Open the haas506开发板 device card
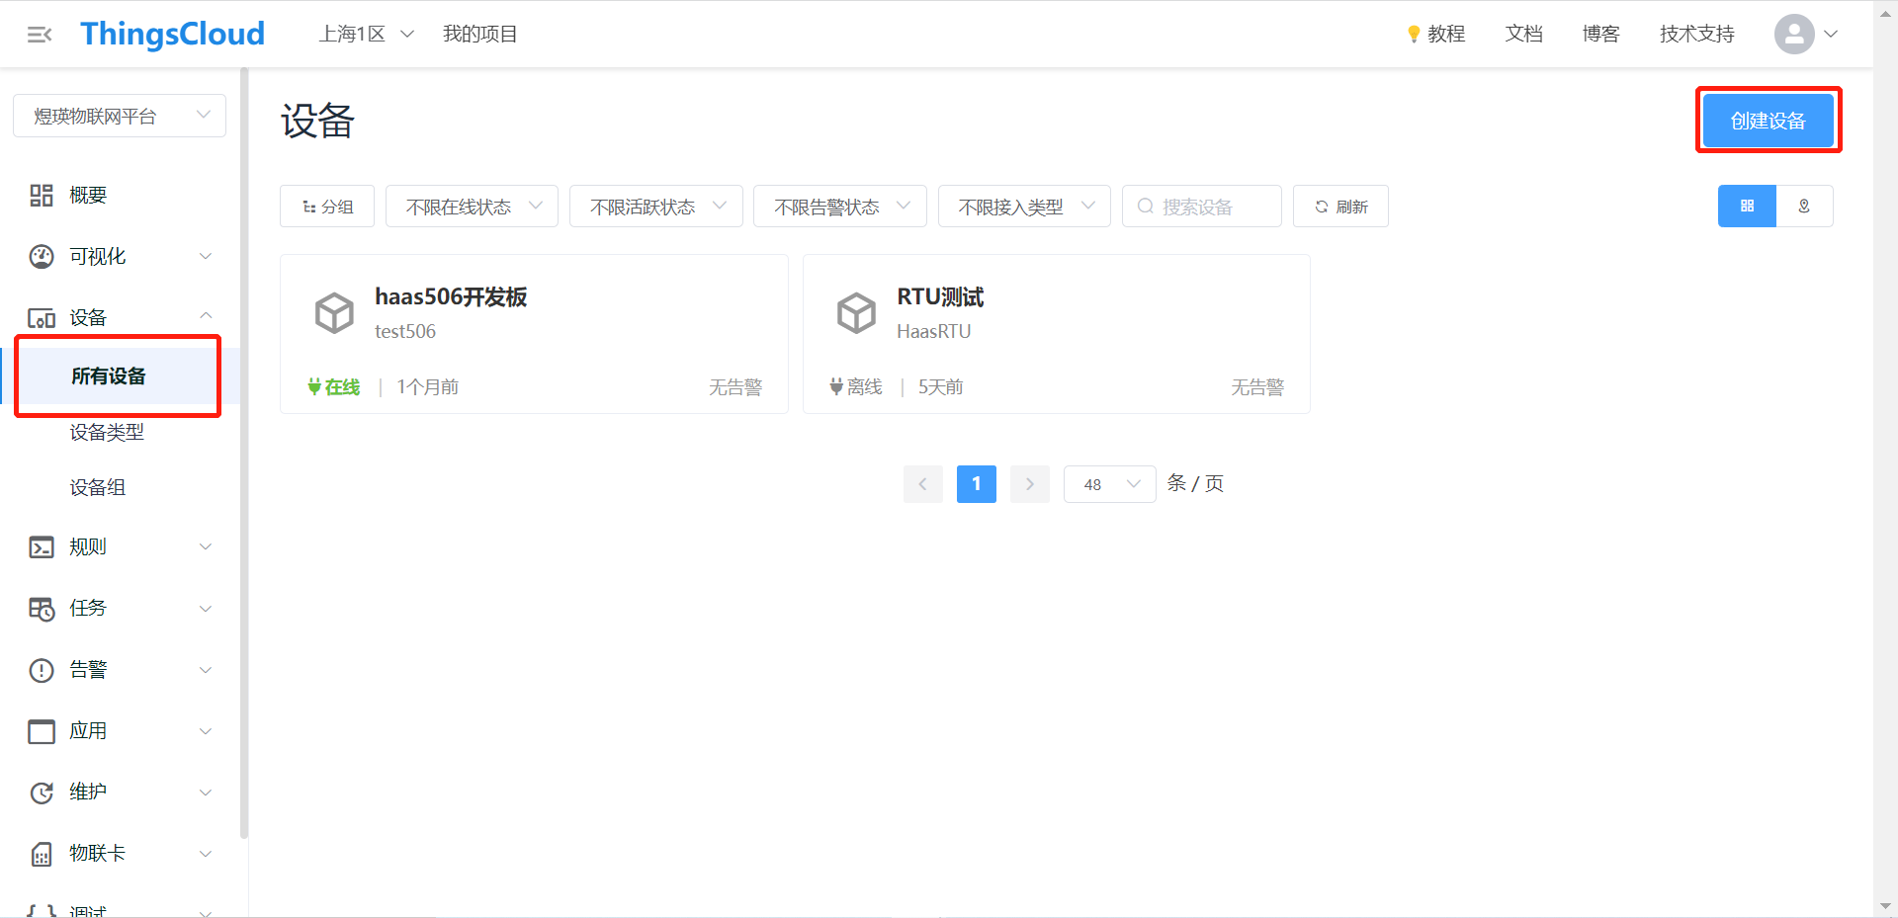Screen dimensions: 1898x918 pyautogui.click(x=534, y=334)
